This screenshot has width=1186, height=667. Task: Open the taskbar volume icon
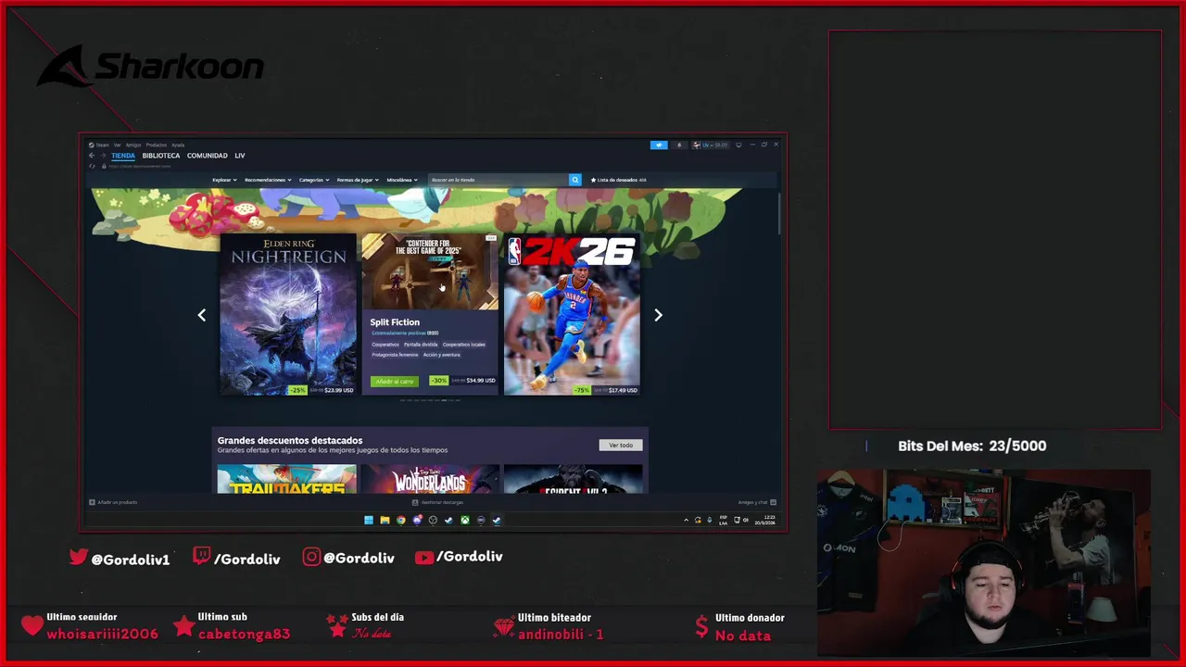(746, 520)
